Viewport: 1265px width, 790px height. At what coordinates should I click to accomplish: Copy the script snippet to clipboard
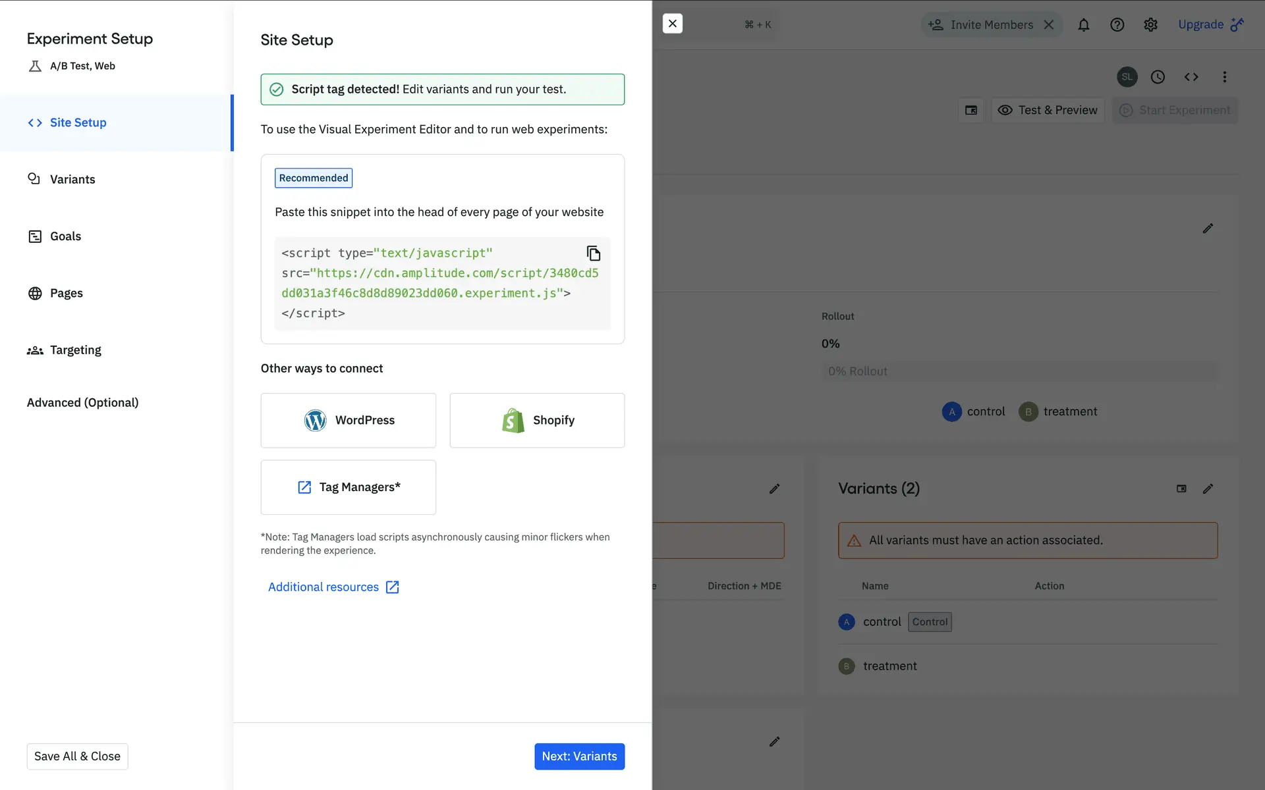click(593, 253)
